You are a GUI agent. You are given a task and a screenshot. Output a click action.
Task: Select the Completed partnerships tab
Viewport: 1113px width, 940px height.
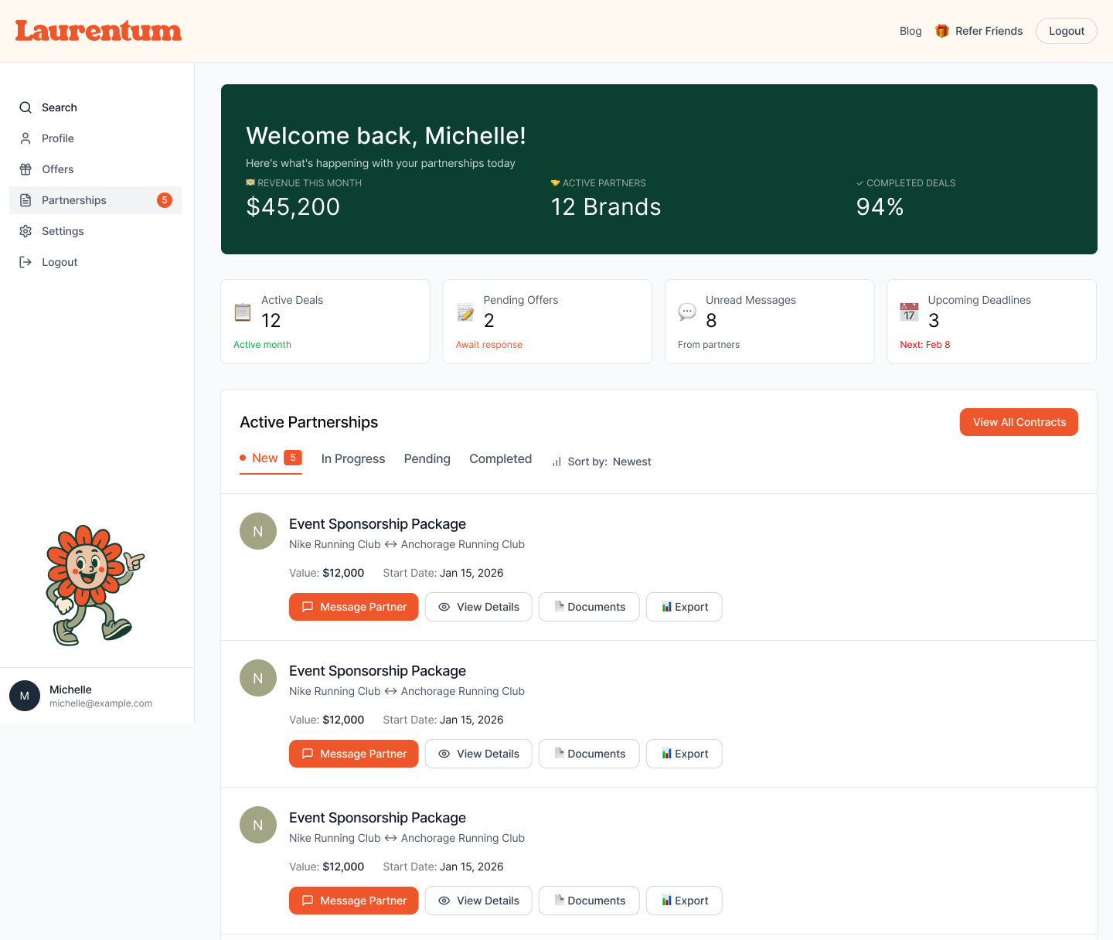click(x=500, y=458)
